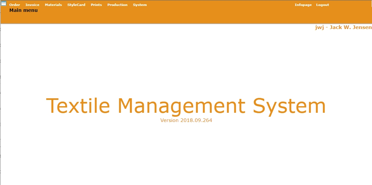
Task: Click the Prints menu item
Action: point(96,5)
